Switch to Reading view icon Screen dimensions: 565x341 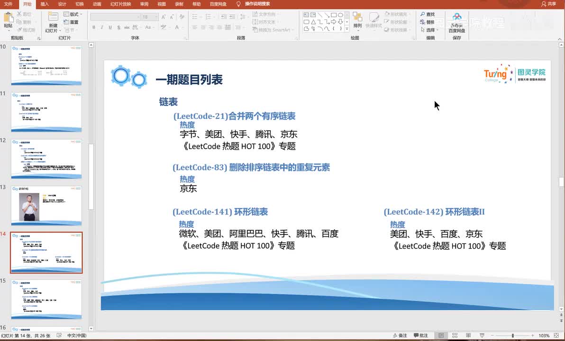(468, 336)
